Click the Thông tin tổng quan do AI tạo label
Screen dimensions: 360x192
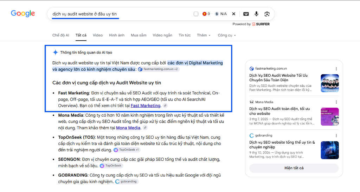click(86, 53)
